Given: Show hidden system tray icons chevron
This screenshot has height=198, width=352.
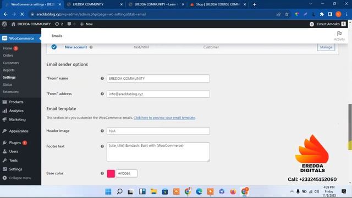Looking at the screenshot, I should pos(291,191).
